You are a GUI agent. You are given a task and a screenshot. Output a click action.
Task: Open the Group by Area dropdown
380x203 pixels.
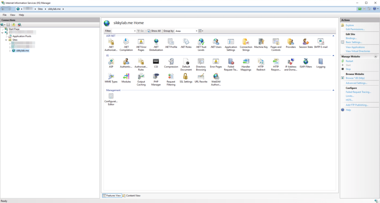click(186, 31)
